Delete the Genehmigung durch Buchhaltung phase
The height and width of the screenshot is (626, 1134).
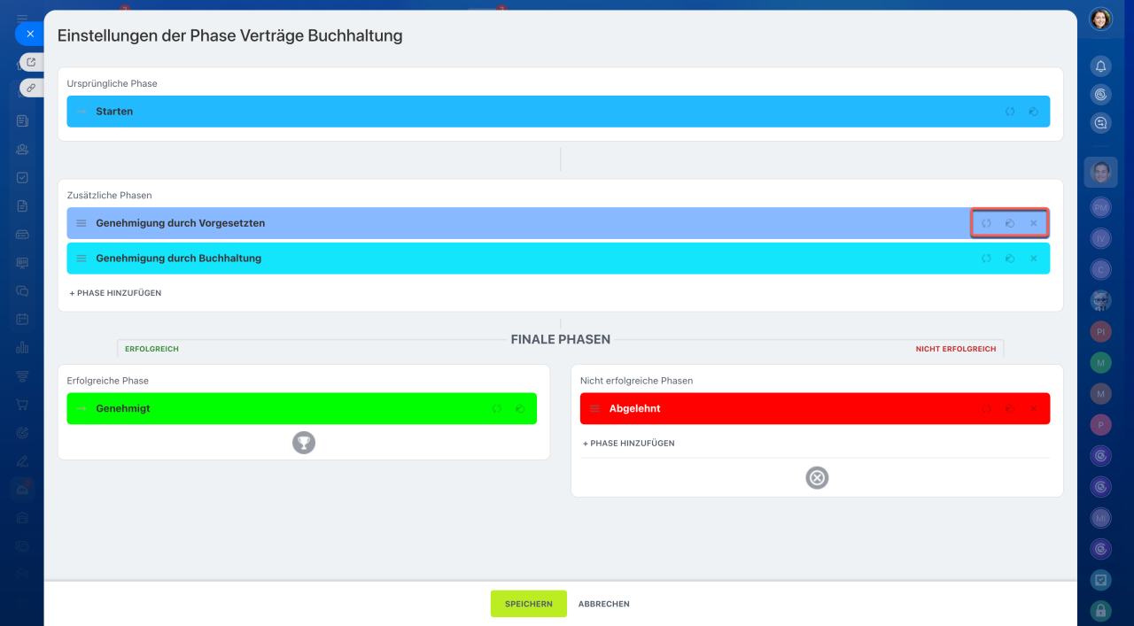click(x=1033, y=259)
